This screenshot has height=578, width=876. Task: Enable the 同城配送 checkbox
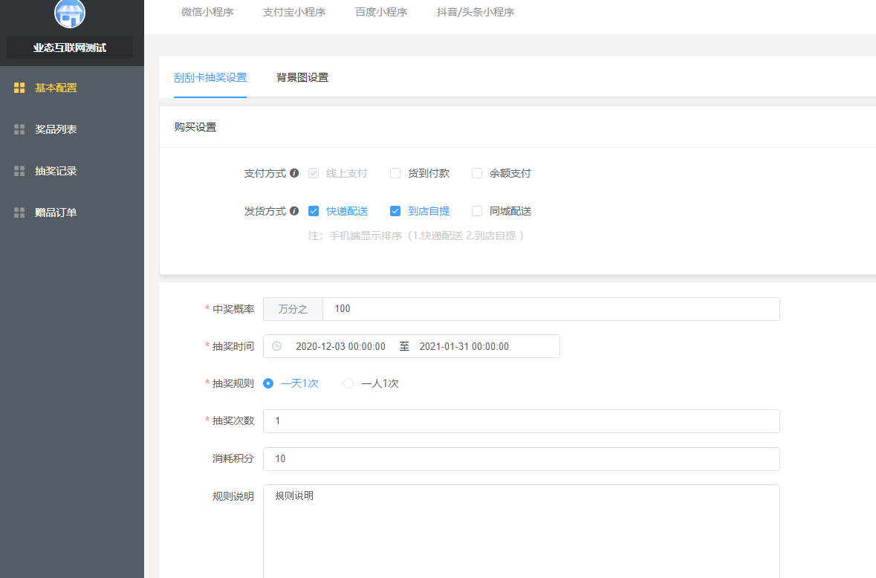tap(476, 211)
